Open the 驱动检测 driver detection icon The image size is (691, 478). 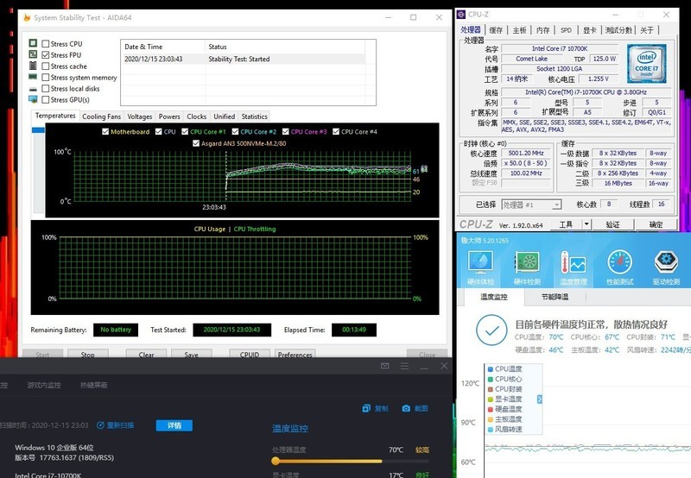click(665, 263)
